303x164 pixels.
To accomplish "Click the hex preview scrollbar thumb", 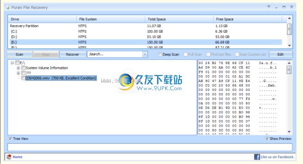I will 289,70.
